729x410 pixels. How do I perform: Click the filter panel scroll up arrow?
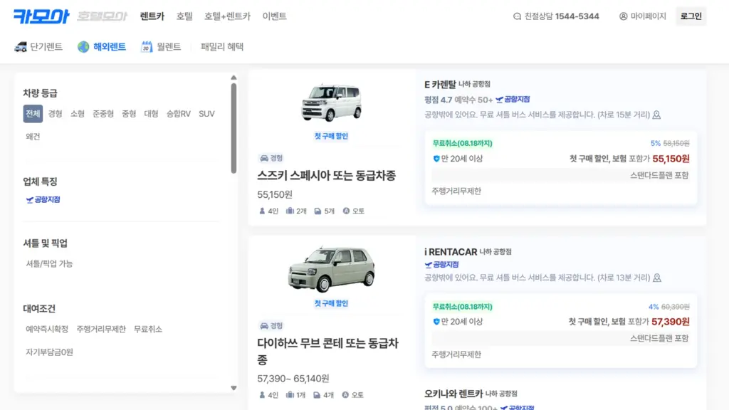click(234, 78)
